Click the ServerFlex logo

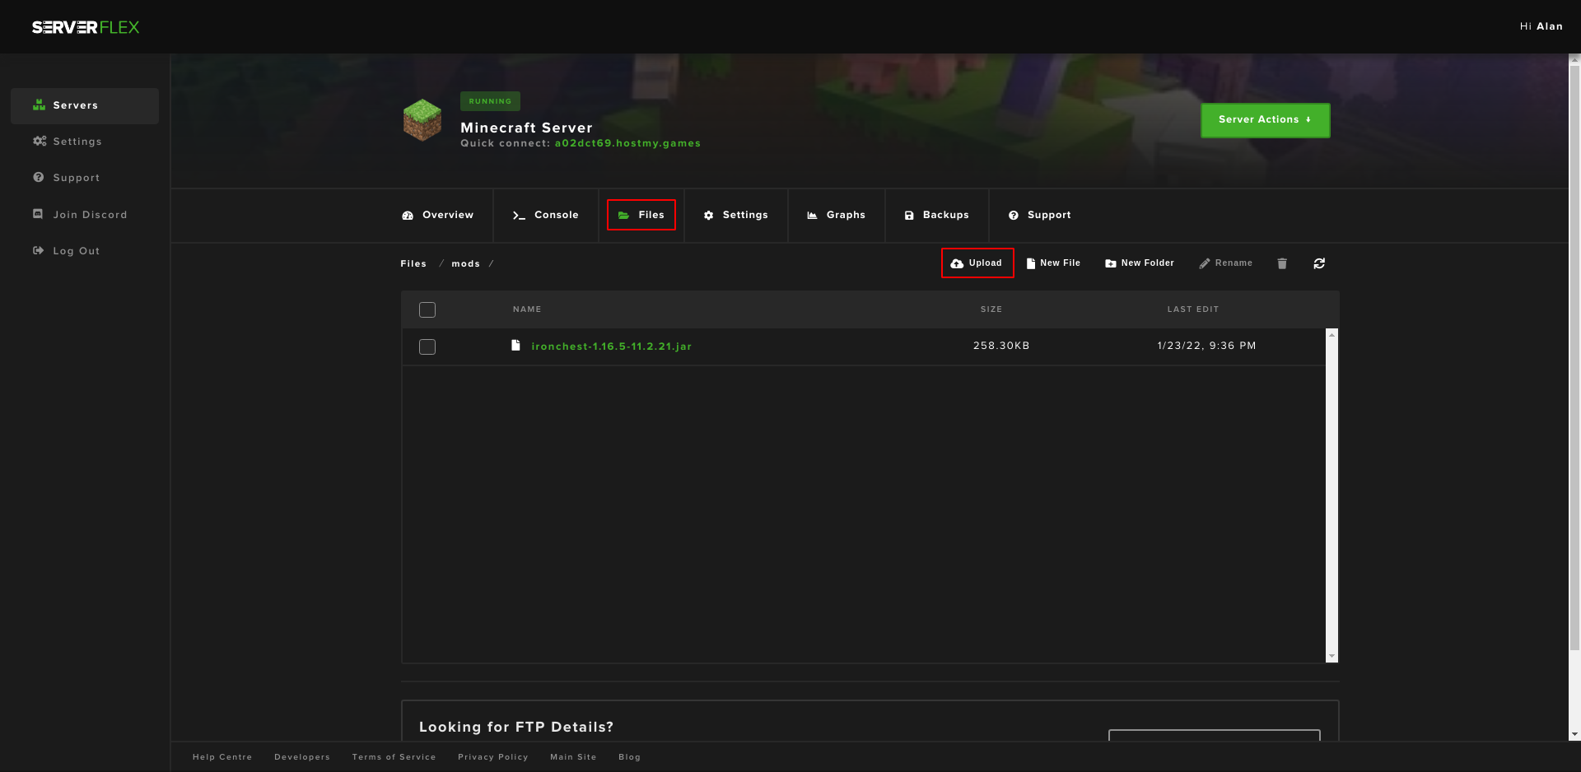pyautogui.click(x=86, y=27)
